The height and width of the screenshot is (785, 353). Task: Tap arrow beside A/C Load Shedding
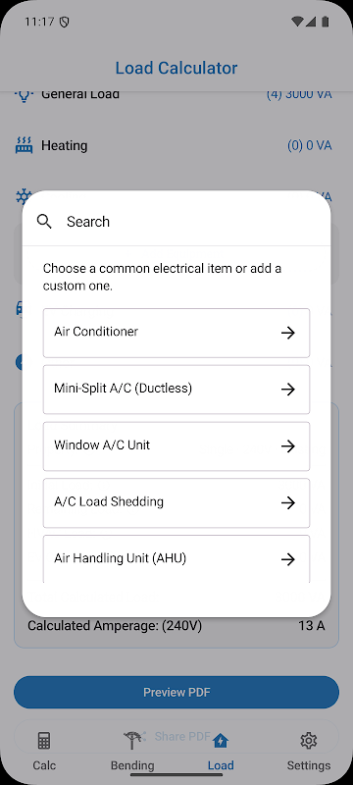[288, 502]
